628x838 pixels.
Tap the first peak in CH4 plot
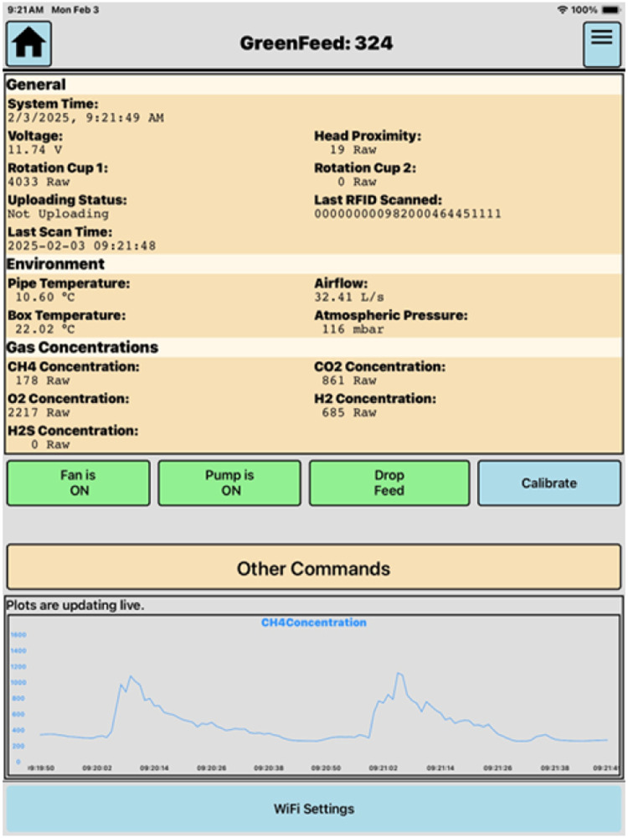point(131,676)
